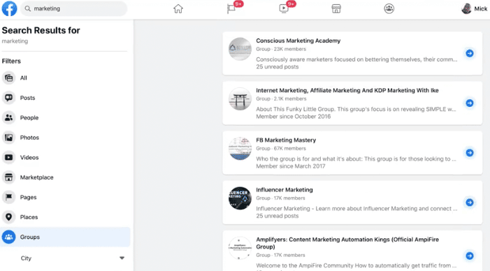
Task: Click '25 unread posts' under Conscious Marketing Academy
Action: pos(278,67)
